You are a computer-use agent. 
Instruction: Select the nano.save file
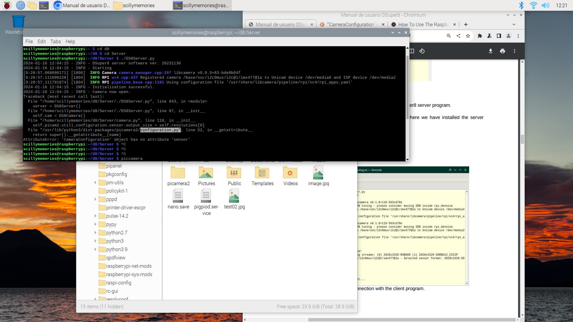point(178,199)
